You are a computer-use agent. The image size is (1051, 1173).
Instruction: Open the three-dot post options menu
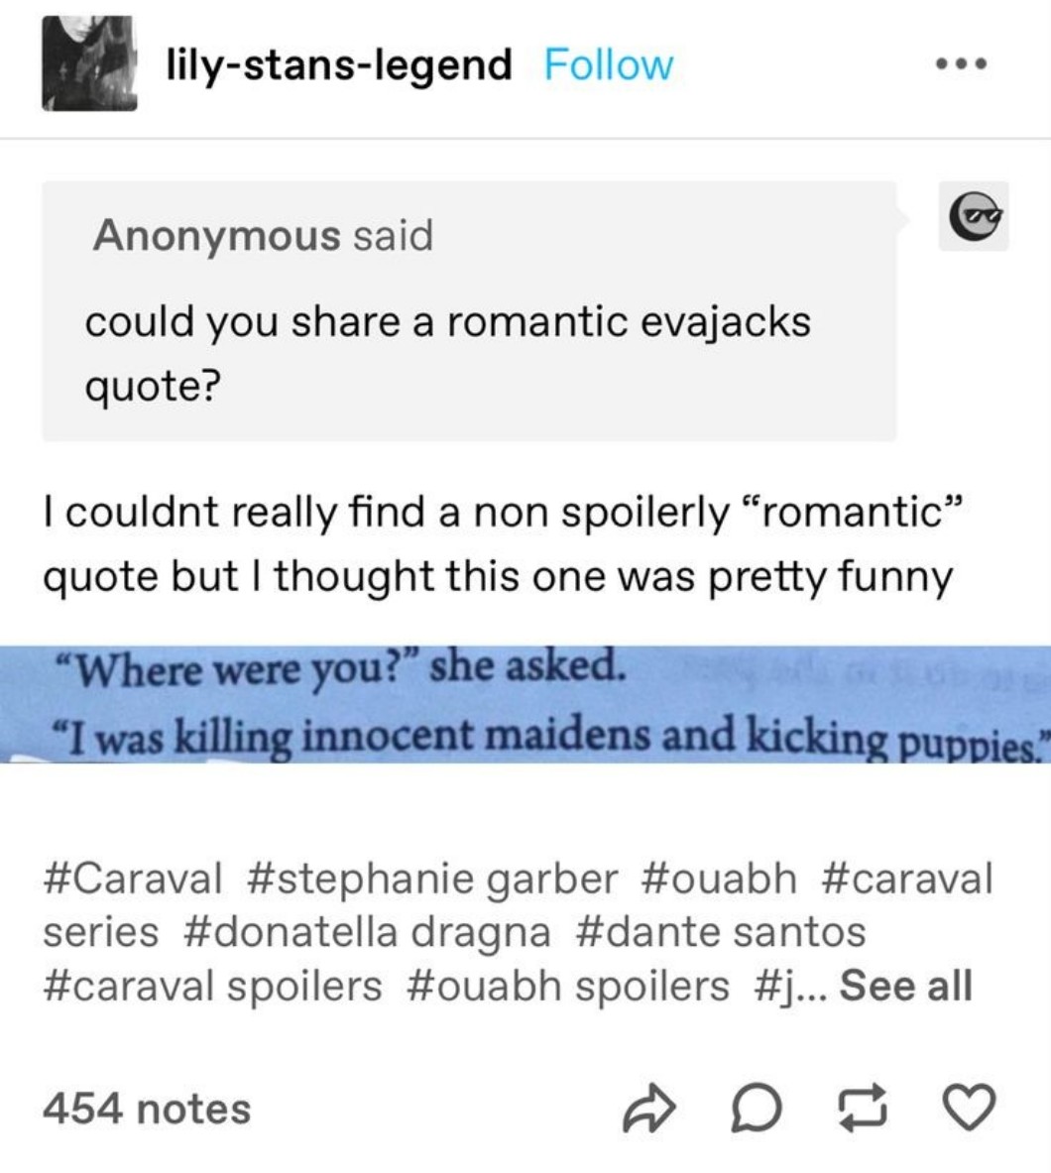(x=961, y=65)
